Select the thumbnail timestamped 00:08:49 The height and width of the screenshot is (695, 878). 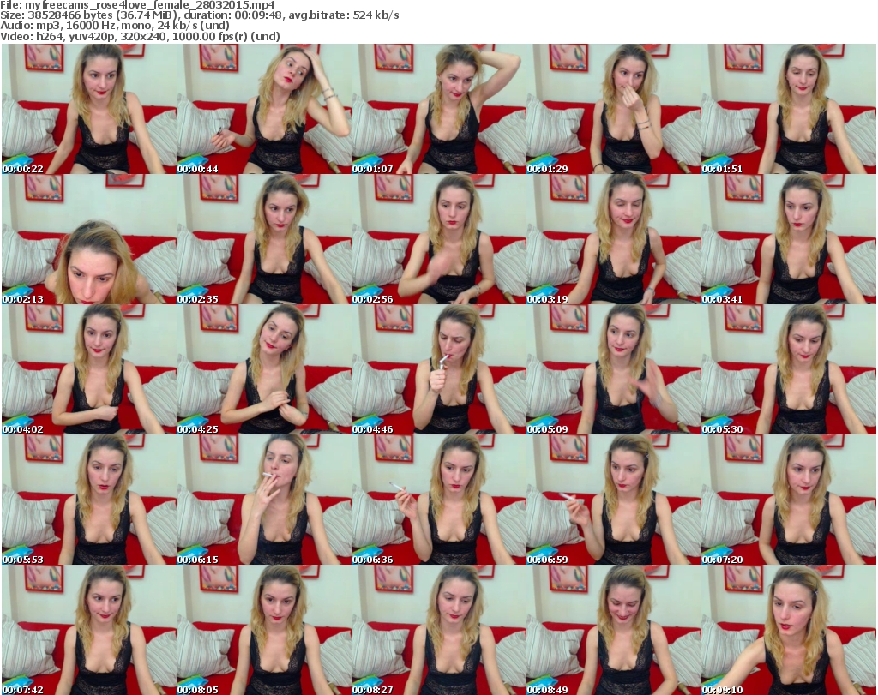click(x=614, y=630)
